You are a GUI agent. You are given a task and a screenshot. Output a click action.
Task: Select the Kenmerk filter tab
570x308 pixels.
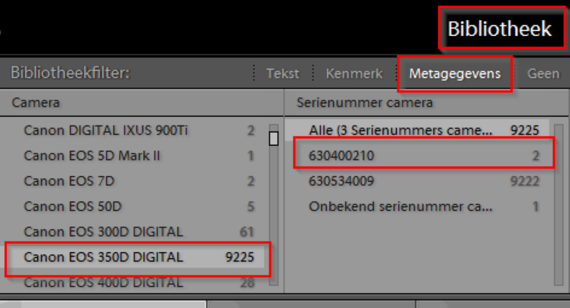[x=354, y=74]
